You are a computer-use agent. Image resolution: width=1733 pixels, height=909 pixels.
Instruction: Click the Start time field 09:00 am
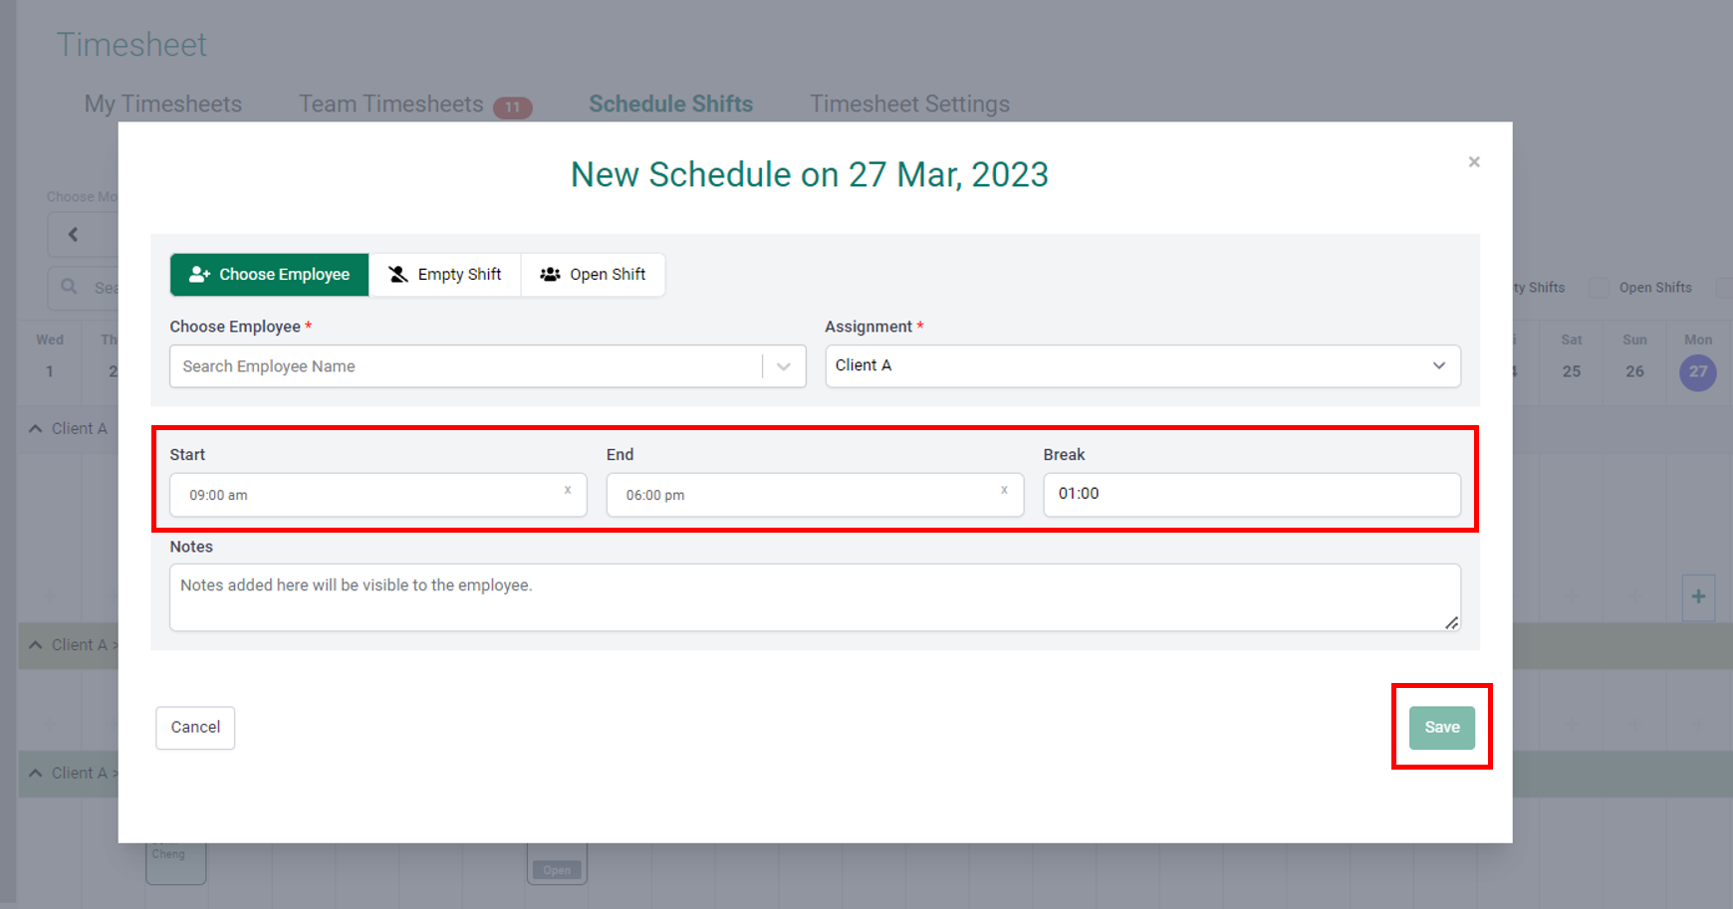tap(378, 495)
